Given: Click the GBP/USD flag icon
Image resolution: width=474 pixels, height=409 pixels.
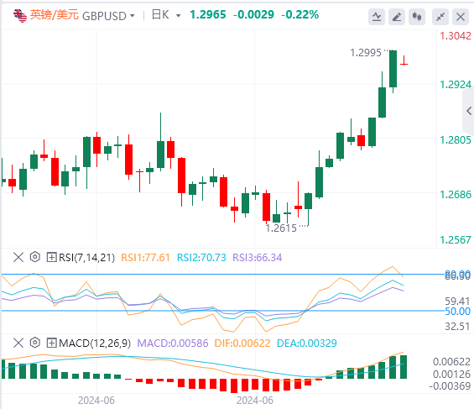Looking at the screenshot, I should [x=20, y=15].
